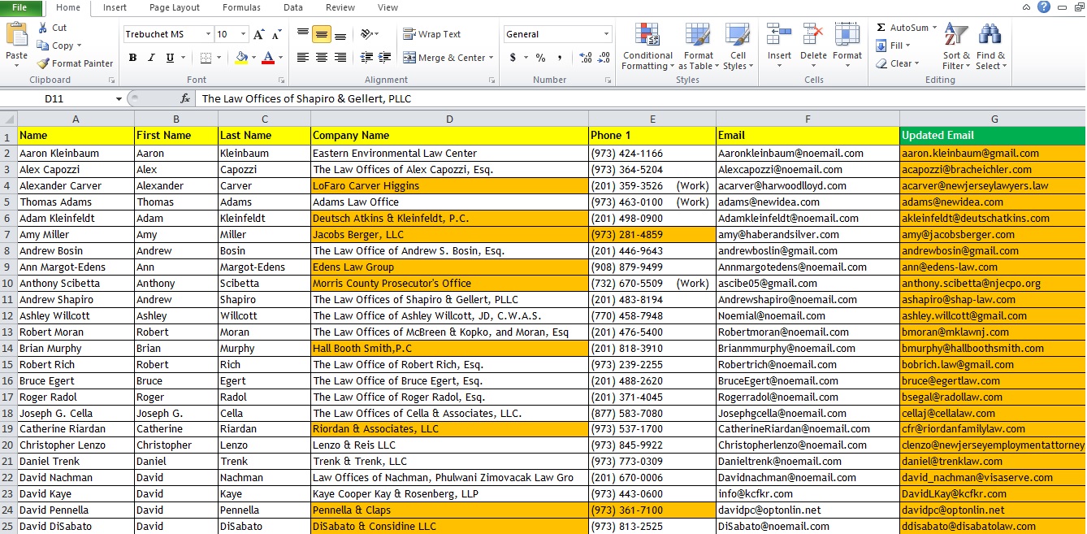Screen dimensions: 1087x534
Task: Apply yellow Fill Color bucket
Action: tap(240, 58)
